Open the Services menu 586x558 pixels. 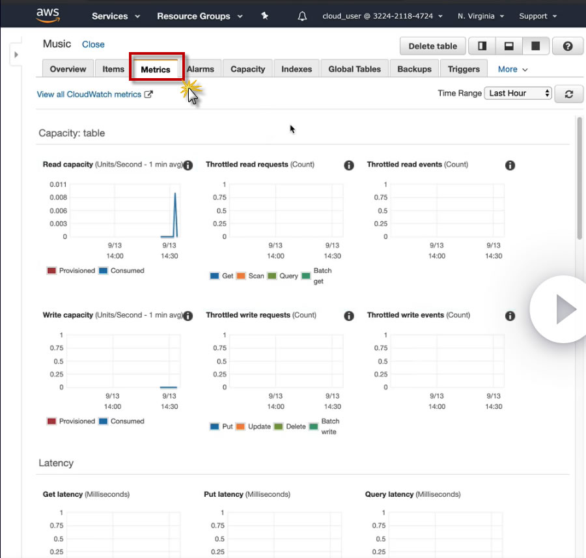[115, 16]
